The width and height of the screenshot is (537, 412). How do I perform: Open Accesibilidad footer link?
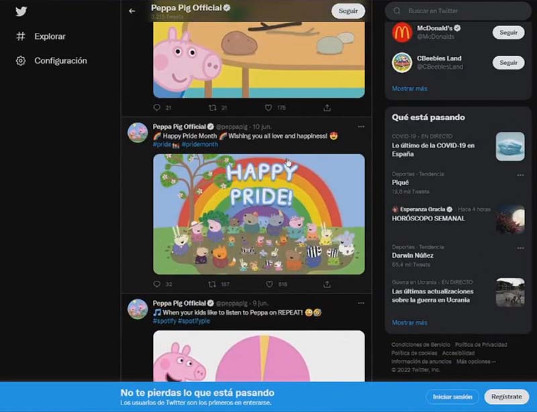tap(458, 353)
